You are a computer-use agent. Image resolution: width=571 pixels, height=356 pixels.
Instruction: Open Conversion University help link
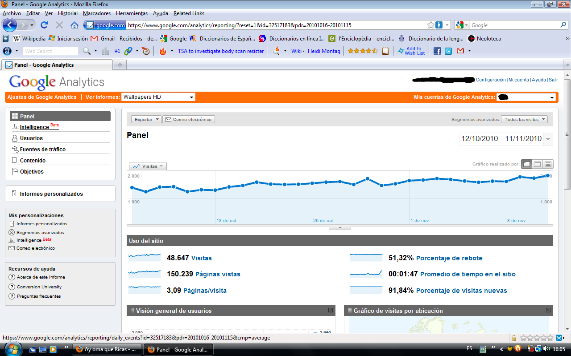(39, 287)
